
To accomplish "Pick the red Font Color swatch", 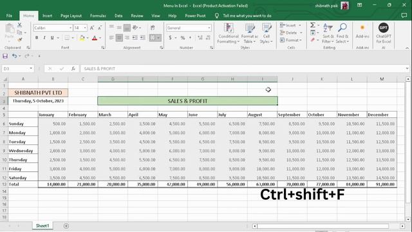I will tap(95, 38).
